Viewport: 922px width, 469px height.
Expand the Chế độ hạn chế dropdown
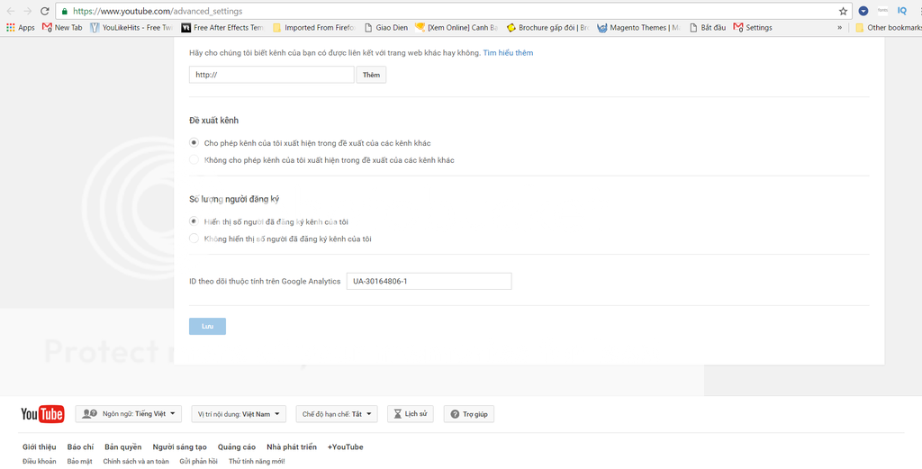click(x=337, y=414)
